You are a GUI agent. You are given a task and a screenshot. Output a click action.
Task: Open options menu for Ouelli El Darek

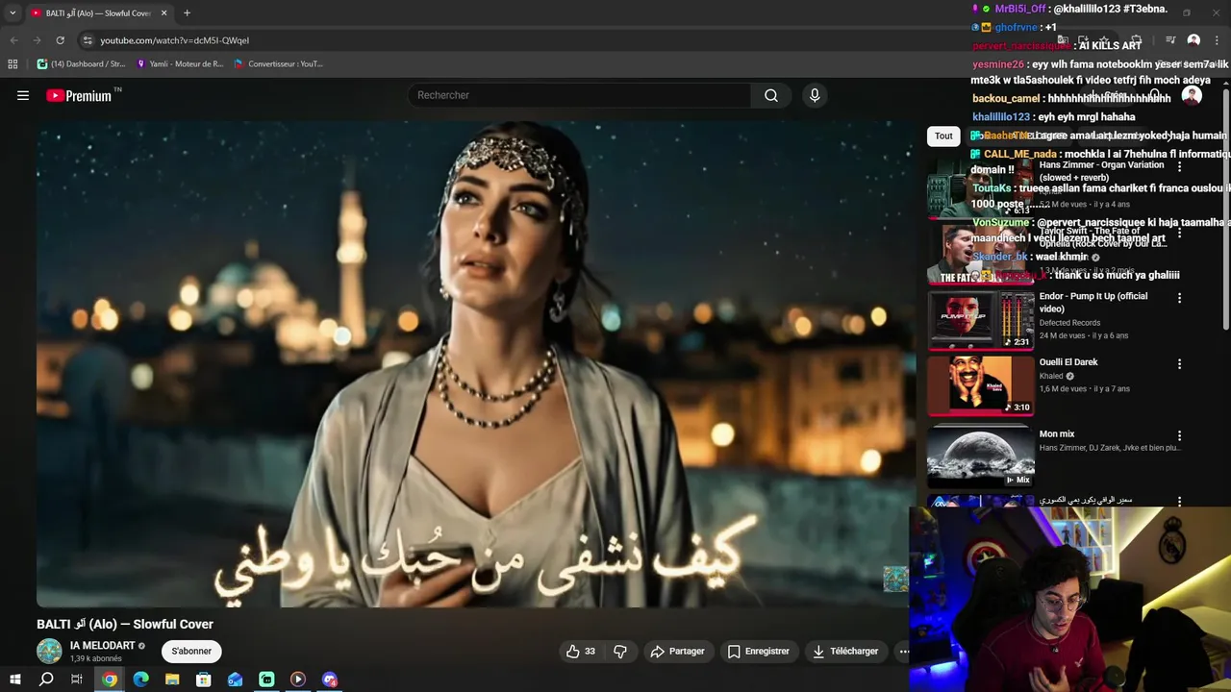click(x=1179, y=364)
